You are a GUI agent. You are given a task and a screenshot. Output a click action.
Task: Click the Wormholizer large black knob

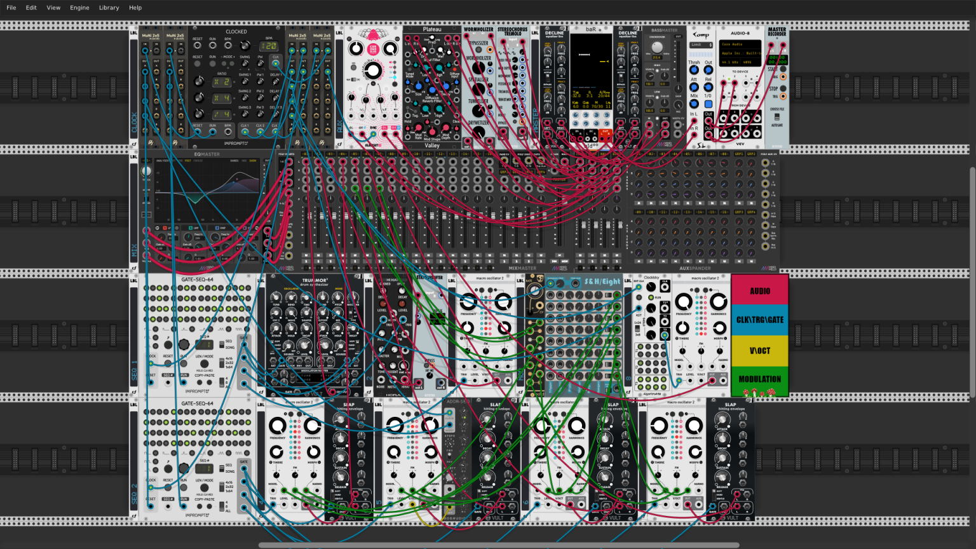[x=478, y=68]
